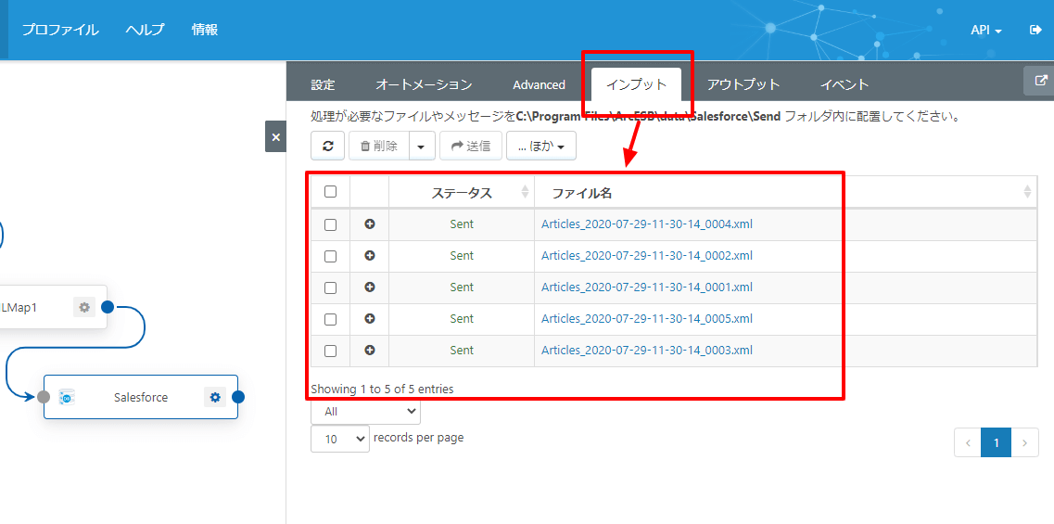The image size is (1054, 524).
Task: Sort by ファイル名 column
Action: coord(786,193)
